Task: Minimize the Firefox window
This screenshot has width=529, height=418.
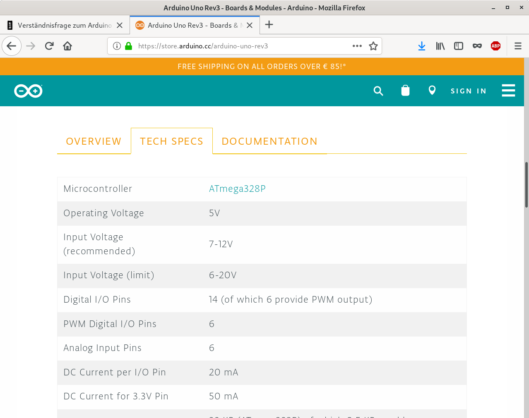Action: (x=493, y=8)
